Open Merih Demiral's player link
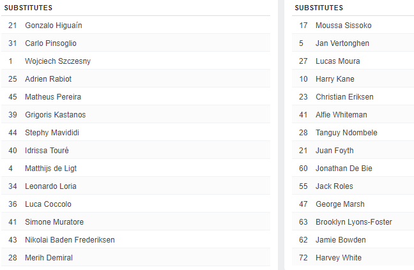 click(49, 258)
